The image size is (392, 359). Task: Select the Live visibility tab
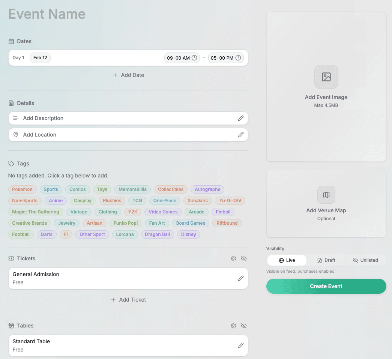point(287,260)
